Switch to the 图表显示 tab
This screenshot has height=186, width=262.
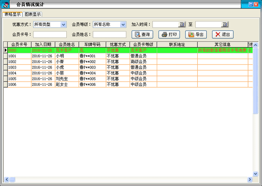(33, 14)
